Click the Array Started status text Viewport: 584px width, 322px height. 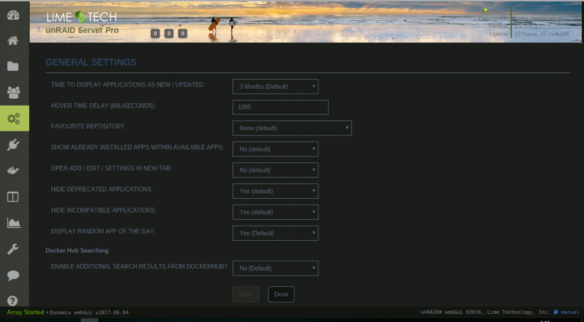pyautogui.click(x=25, y=312)
